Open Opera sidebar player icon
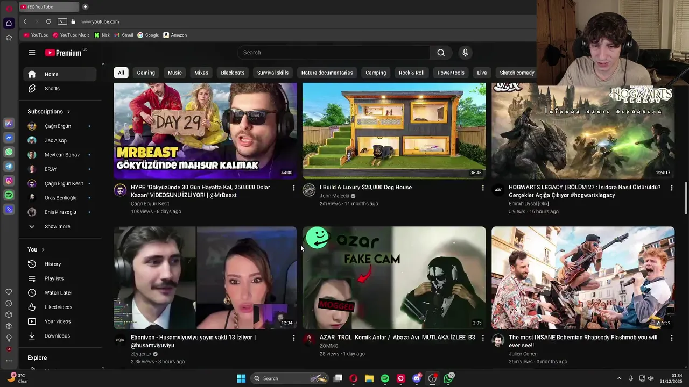The image size is (689, 387). click(9, 210)
